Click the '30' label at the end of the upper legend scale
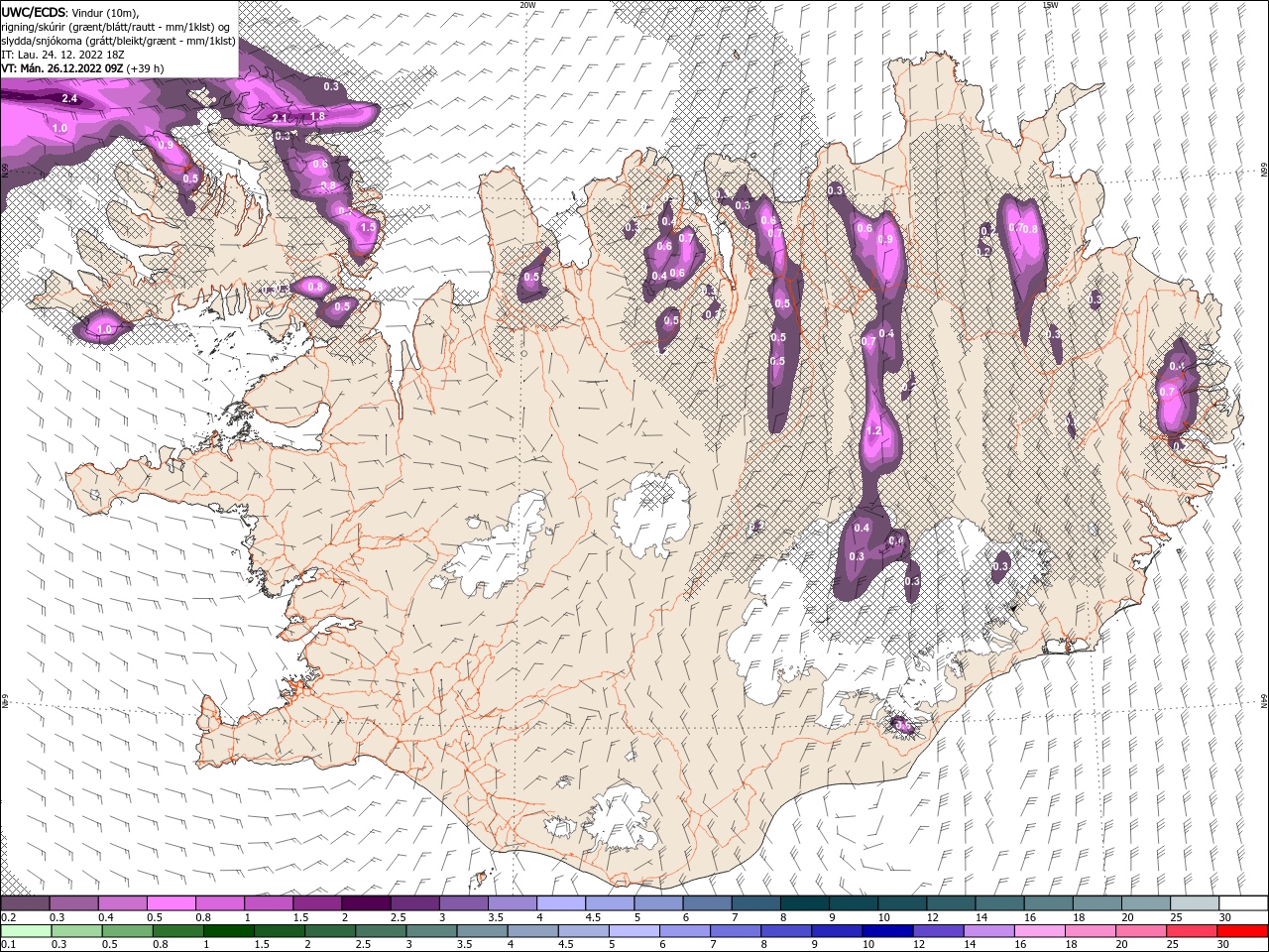 click(x=1225, y=917)
